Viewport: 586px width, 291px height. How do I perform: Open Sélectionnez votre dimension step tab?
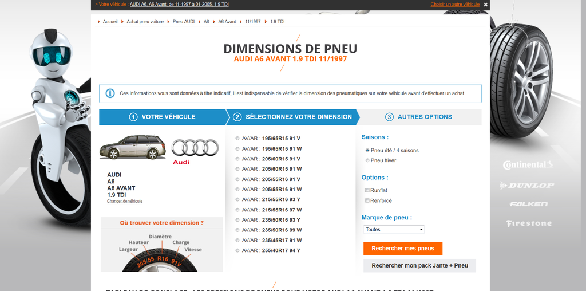[292, 117]
